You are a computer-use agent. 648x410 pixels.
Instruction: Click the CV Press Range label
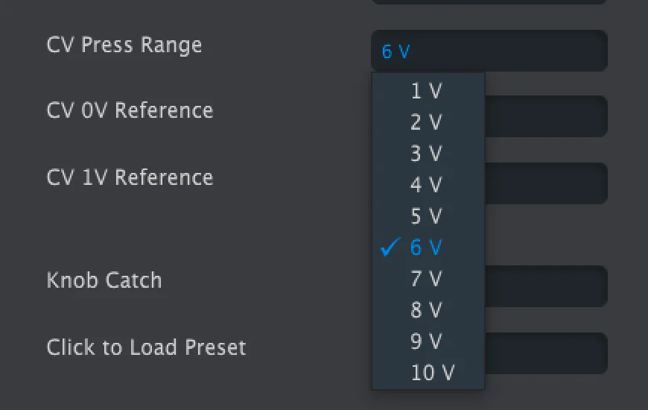(x=124, y=45)
